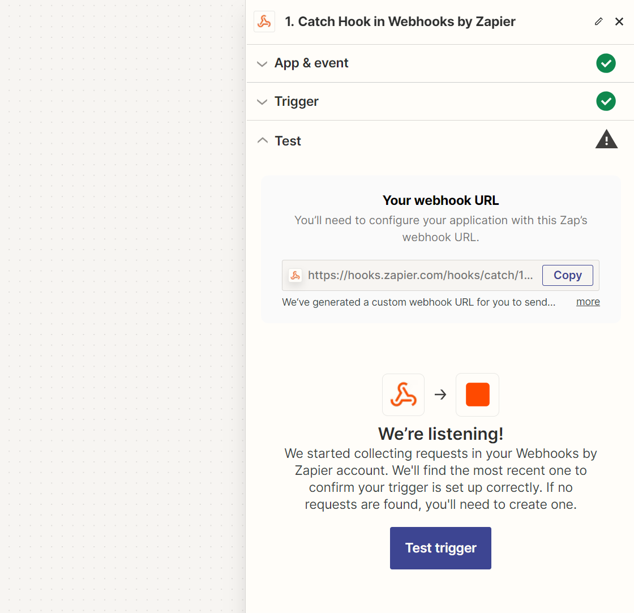Click arrow between Webhooks and orange icons
The width and height of the screenshot is (634, 613).
click(x=440, y=395)
